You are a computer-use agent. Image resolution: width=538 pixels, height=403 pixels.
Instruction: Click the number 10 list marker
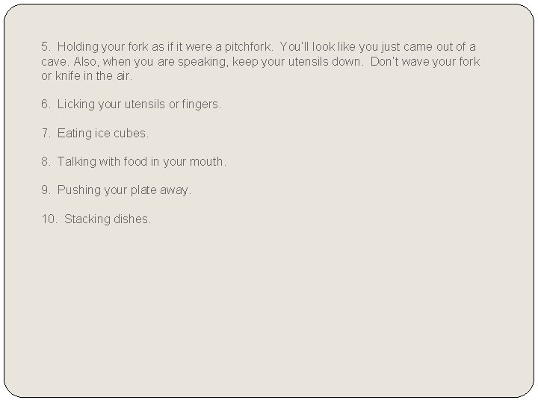[x=49, y=219]
